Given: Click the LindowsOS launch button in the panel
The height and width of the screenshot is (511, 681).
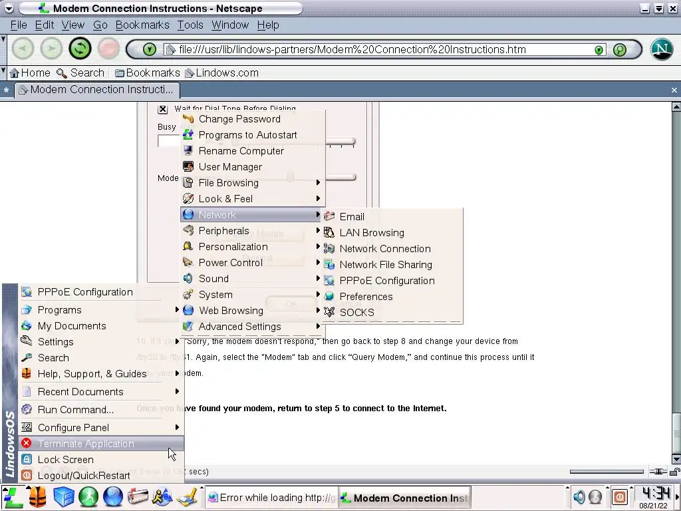Looking at the screenshot, I should [13, 497].
